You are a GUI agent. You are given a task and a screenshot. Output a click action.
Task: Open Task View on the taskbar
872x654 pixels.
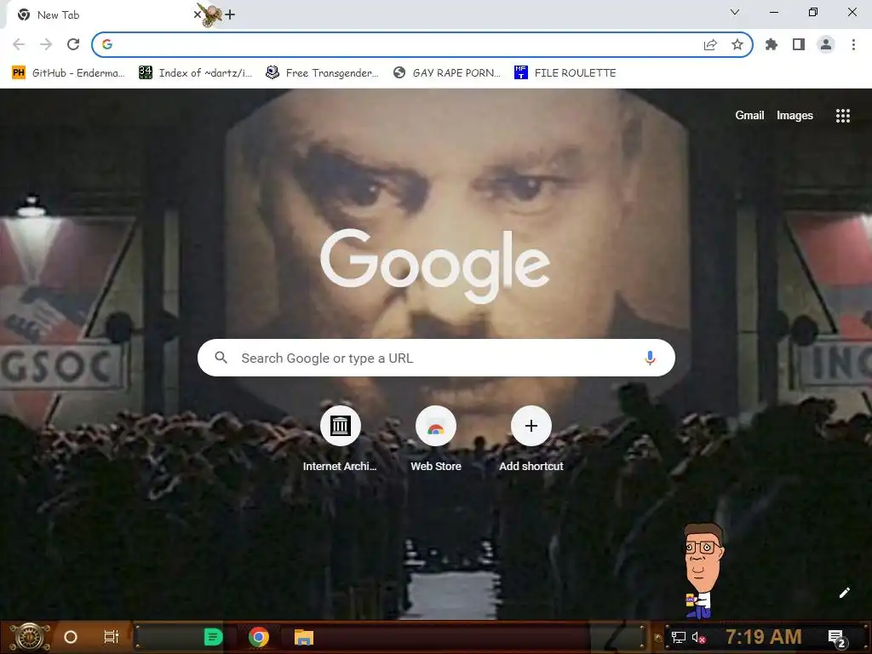(x=112, y=637)
